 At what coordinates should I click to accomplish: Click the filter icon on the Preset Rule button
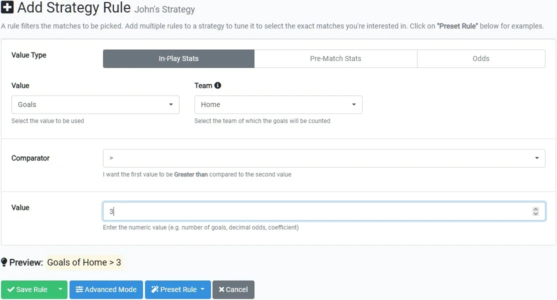tap(155, 289)
